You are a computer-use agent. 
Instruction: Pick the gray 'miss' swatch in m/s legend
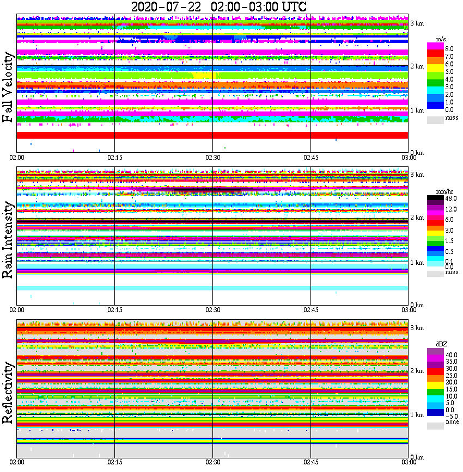click(435, 120)
